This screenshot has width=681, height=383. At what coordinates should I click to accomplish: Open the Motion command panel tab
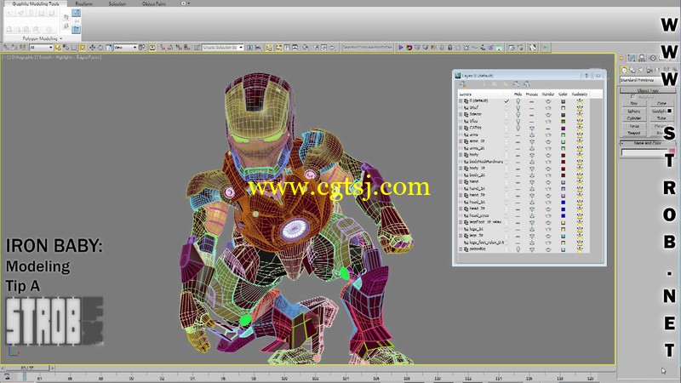(652, 58)
